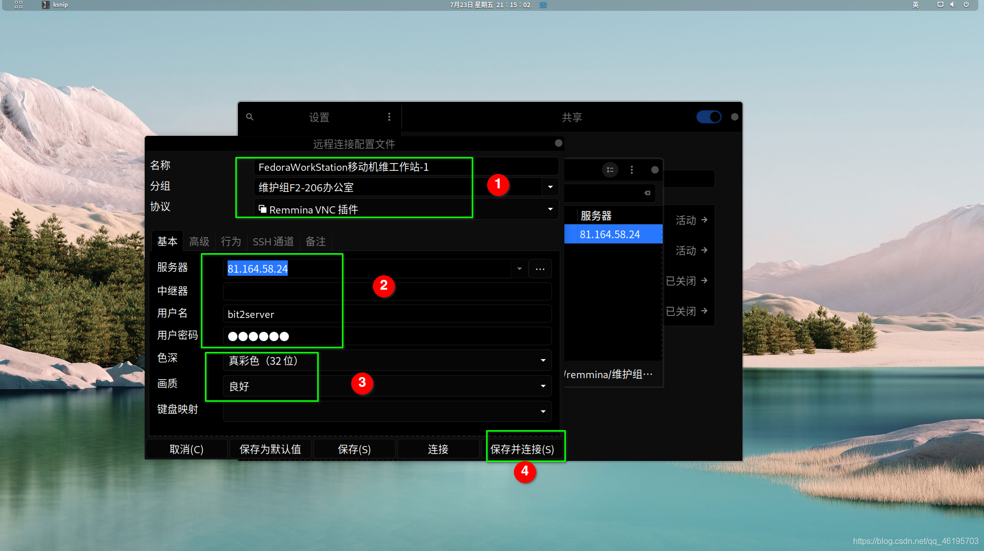This screenshot has width=984, height=551.
Task: Open the second 活动 row in Sharing panel
Action: [691, 251]
